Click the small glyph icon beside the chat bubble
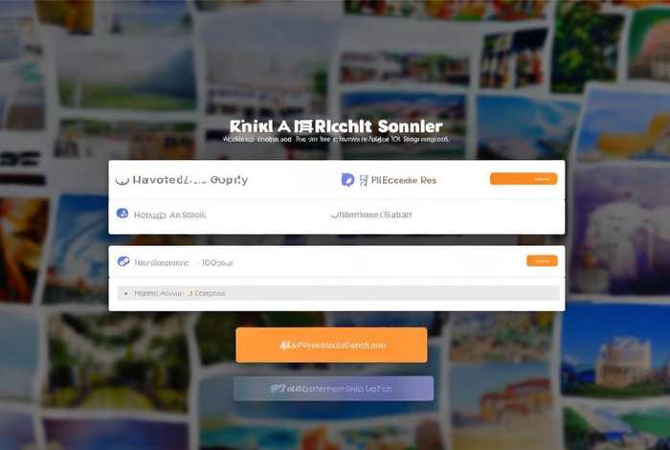Viewport: 670px width, 450px height. click(x=364, y=180)
